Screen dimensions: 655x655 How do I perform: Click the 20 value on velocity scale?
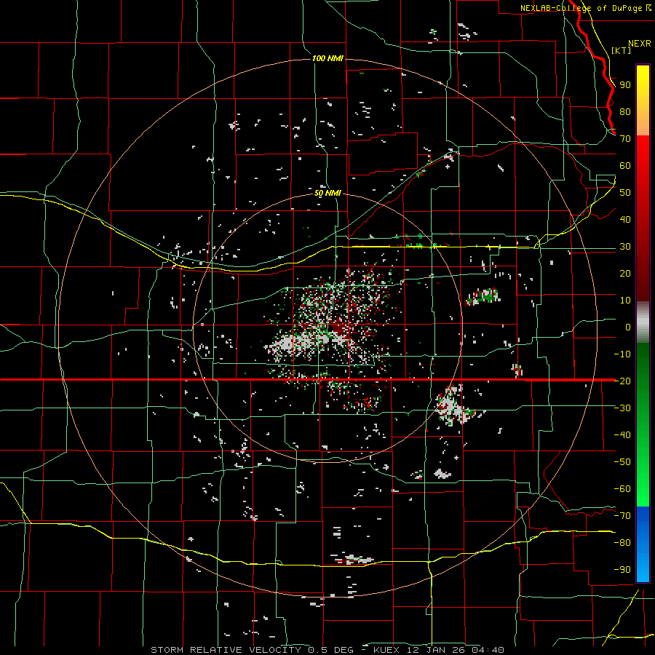coord(625,274)
